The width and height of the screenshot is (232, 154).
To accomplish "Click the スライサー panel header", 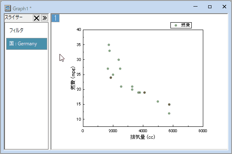I will point(14,17).
